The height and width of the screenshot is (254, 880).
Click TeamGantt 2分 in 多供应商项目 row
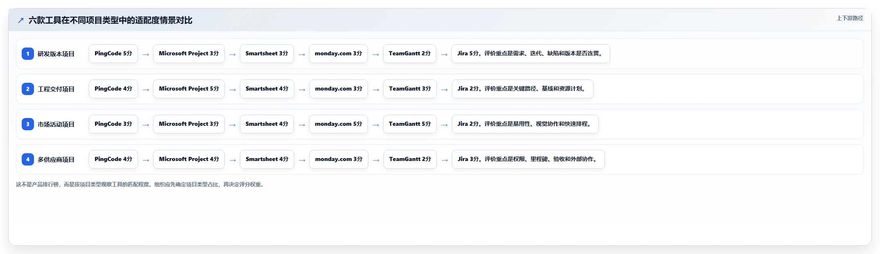[x=410, y=159]
